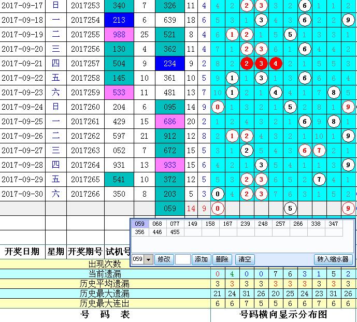This screenshot has width=357, height=322.
Task: Select number 455 in the number list
Action: (x=175, y=232)
